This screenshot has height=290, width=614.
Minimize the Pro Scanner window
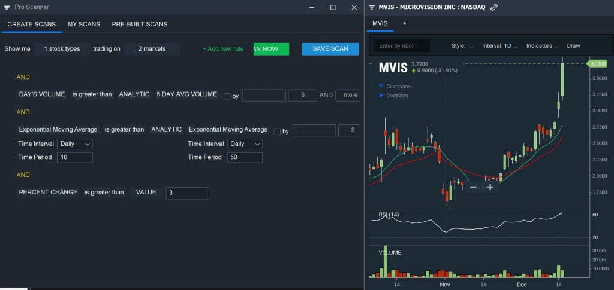[312, 7]
